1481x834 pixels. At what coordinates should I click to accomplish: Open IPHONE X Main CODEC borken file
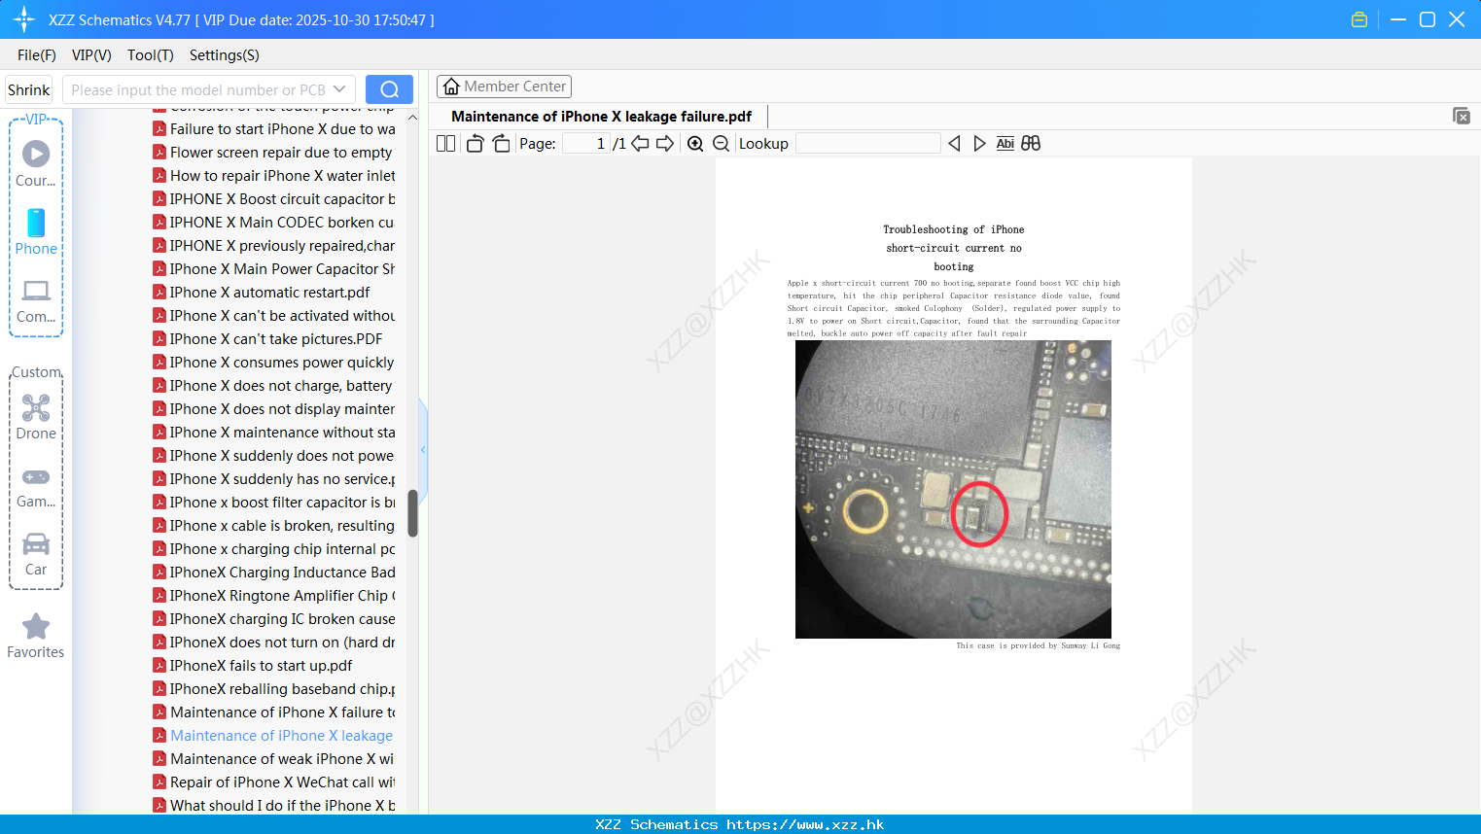coord(273,223)
